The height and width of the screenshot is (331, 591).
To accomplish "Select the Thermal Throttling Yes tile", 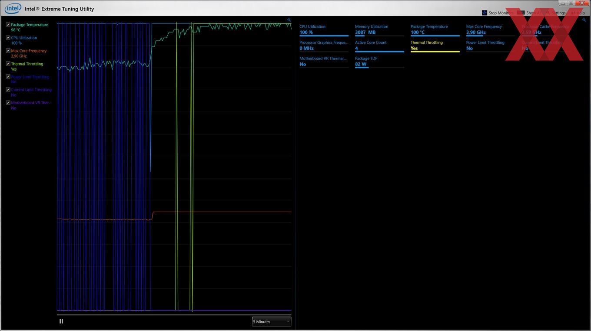I will point(435,46).
